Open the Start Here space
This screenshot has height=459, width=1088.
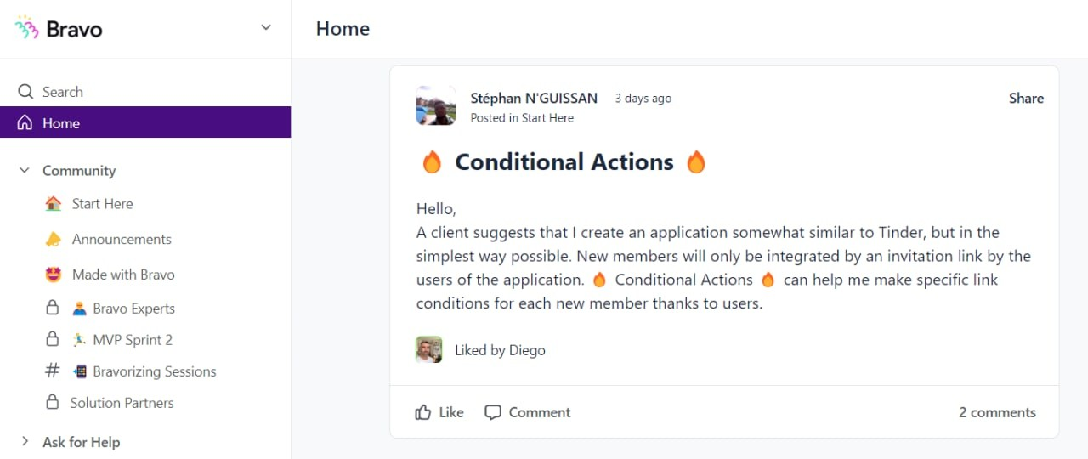pos(103,204)
